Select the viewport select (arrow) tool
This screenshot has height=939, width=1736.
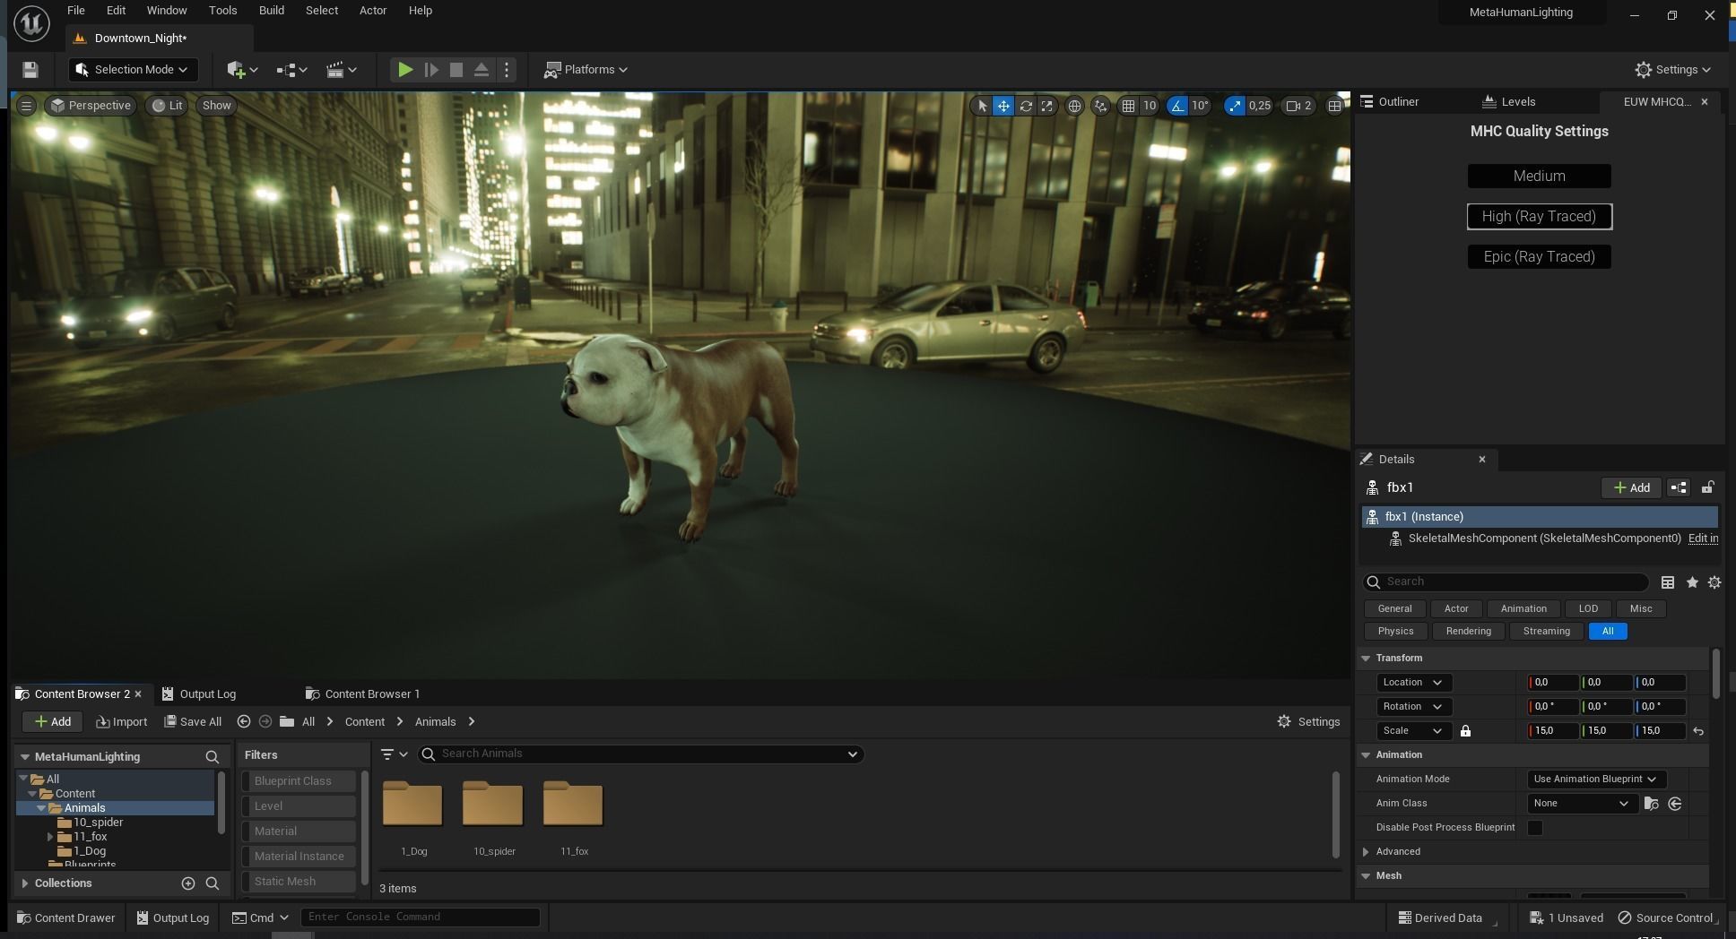[982, 106]
